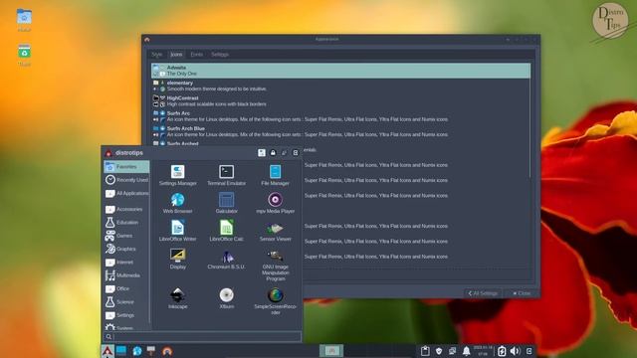Open the power manager battery icon
The height and width of the screenshot is (358, 637).
(502, 351)
